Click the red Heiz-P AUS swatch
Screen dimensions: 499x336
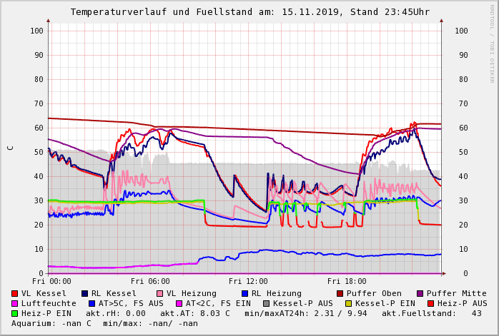coord(430,303)
